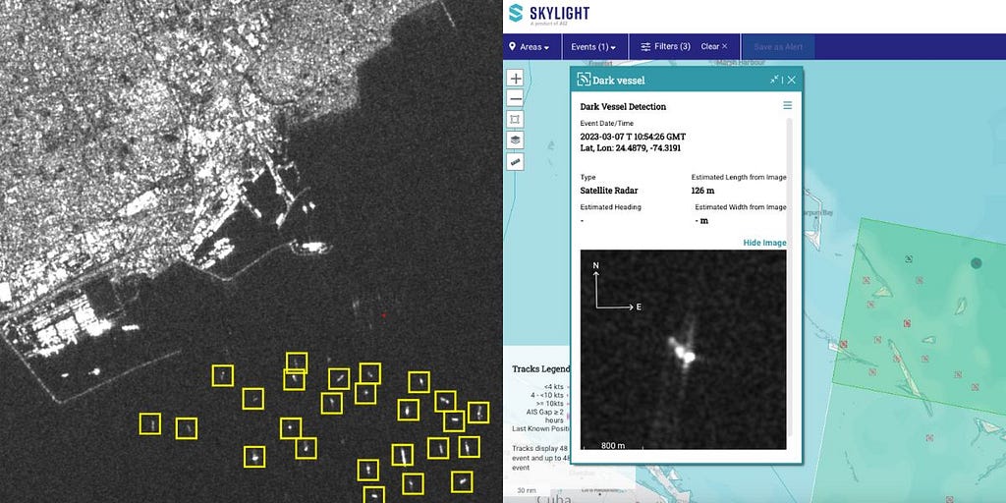This screenshot has width=1006, height=503.
Task: Click the dark vessel radar image
Action: [x=684, y=350]
